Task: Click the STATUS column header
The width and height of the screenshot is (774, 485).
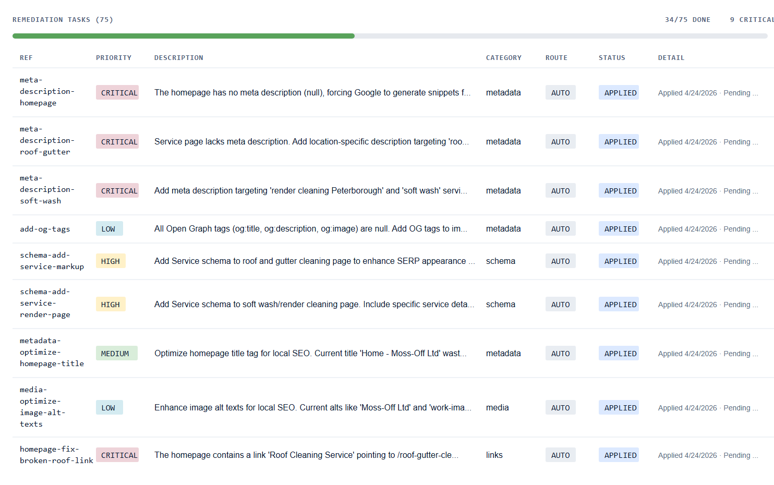Action: pos(612,58)
